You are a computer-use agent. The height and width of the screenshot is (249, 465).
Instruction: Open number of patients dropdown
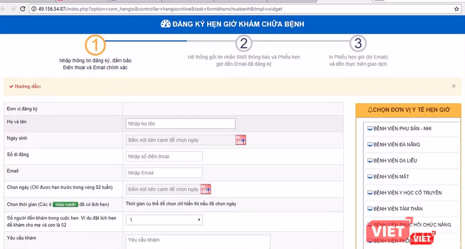tap(164, 220)
